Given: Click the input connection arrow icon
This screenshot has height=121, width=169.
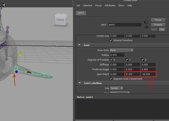Looking at the screenshot, I should pos(146,22).
